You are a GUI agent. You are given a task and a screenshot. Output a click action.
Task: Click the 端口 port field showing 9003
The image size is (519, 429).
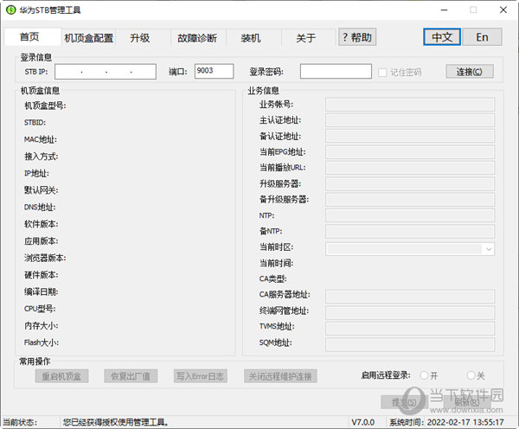(x=215, y=72)
